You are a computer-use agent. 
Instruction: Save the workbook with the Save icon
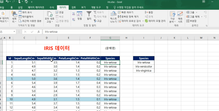click(2, 2)
